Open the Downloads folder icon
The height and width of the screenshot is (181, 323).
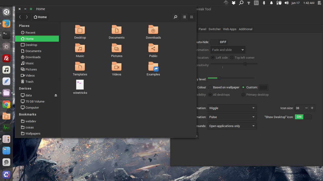tap(153, 30)
